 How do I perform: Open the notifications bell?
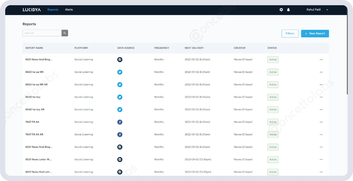pyautogui.click(x=288, y=9)
